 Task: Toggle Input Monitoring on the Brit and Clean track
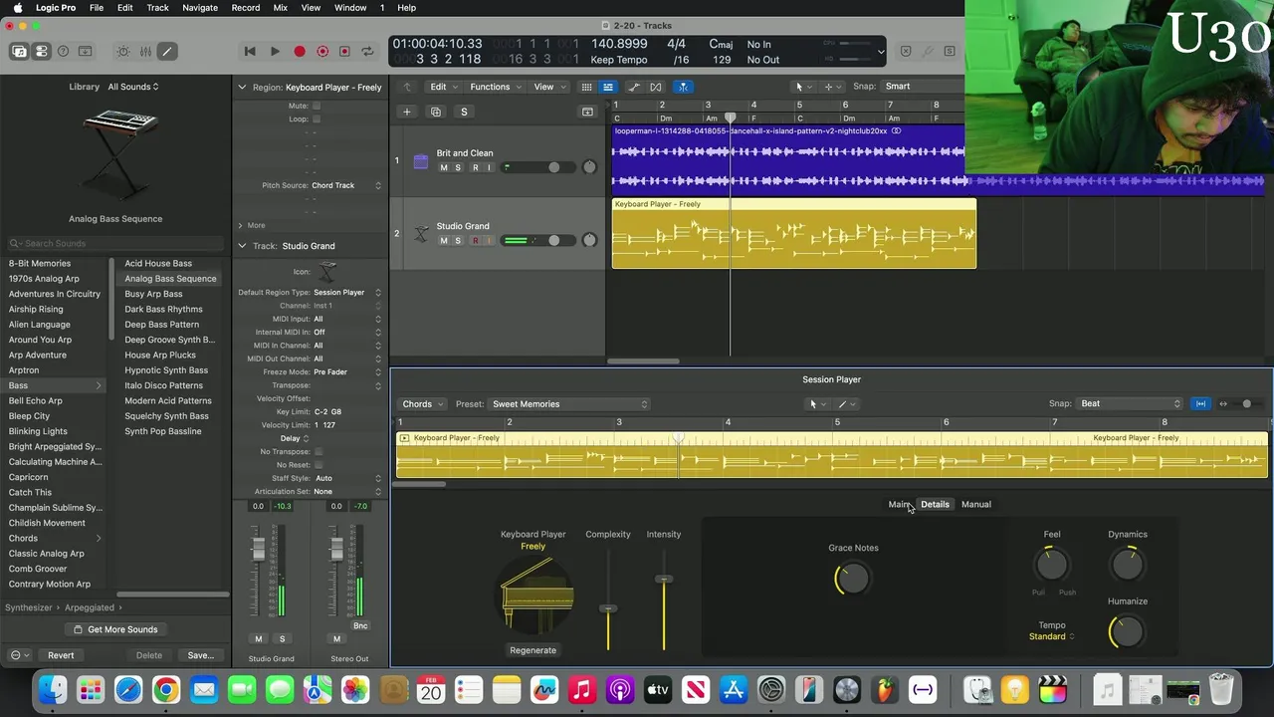point(490,167)
